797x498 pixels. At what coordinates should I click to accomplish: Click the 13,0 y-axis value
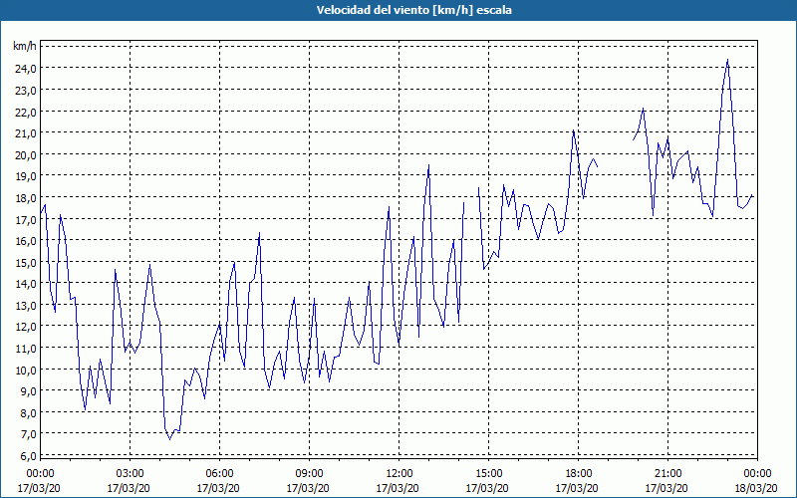coord(25,305)
